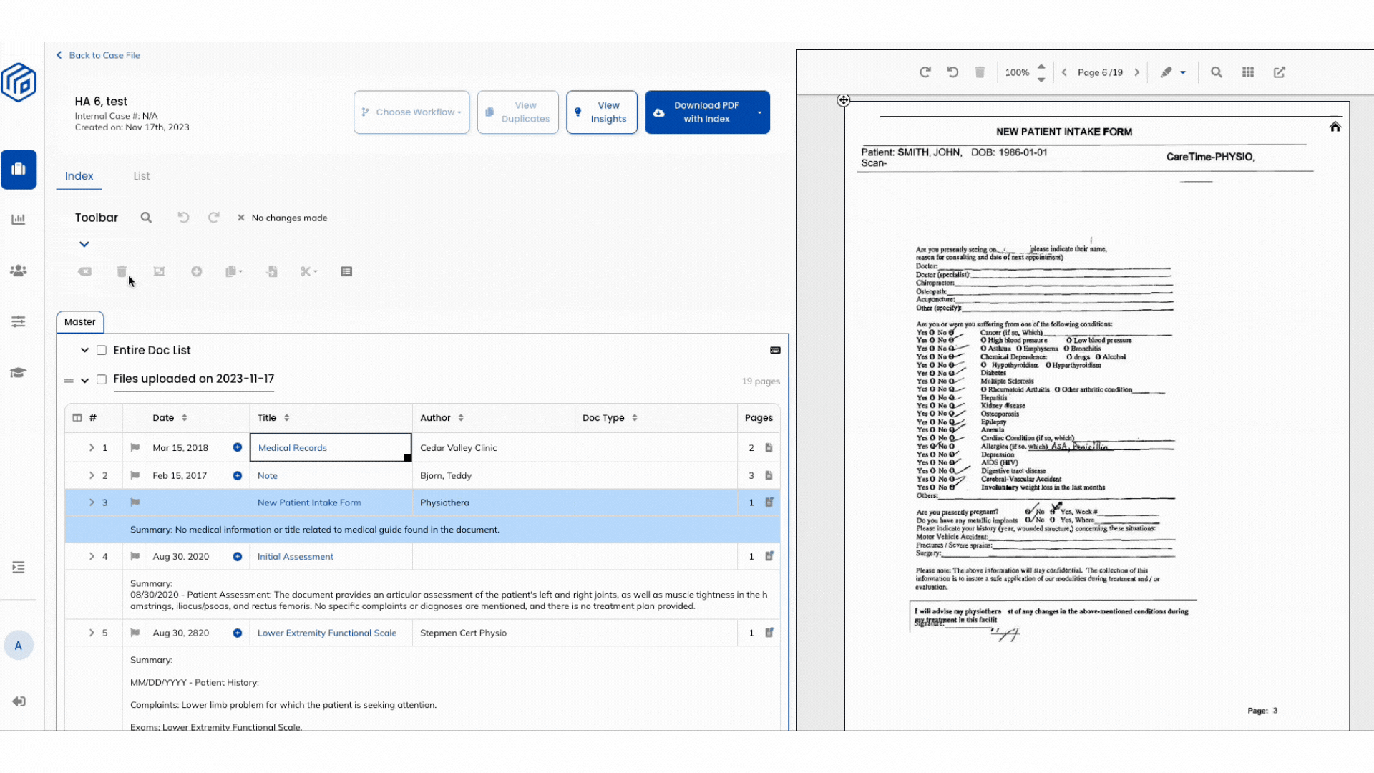Image resolution: width=1374 pixels, height=773 pixels.
Task: Select the delete (trash) tool in the Toolbar
Action: tap(122, 271)
